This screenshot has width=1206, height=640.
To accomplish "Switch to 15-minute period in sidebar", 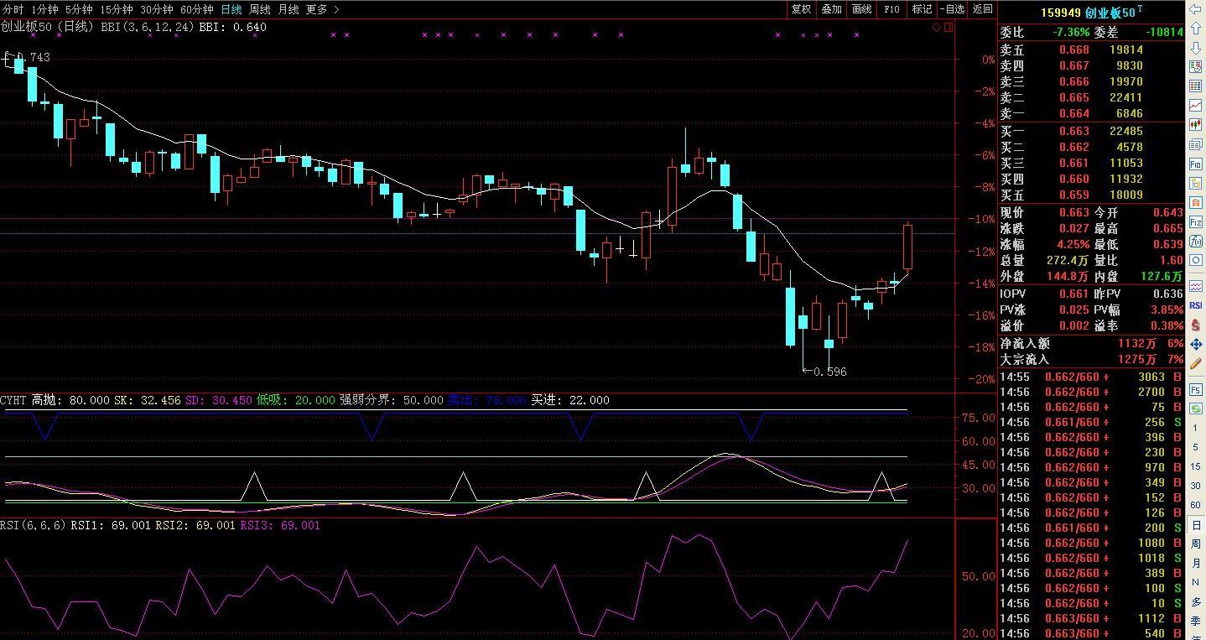I will tap(1196, 466).
